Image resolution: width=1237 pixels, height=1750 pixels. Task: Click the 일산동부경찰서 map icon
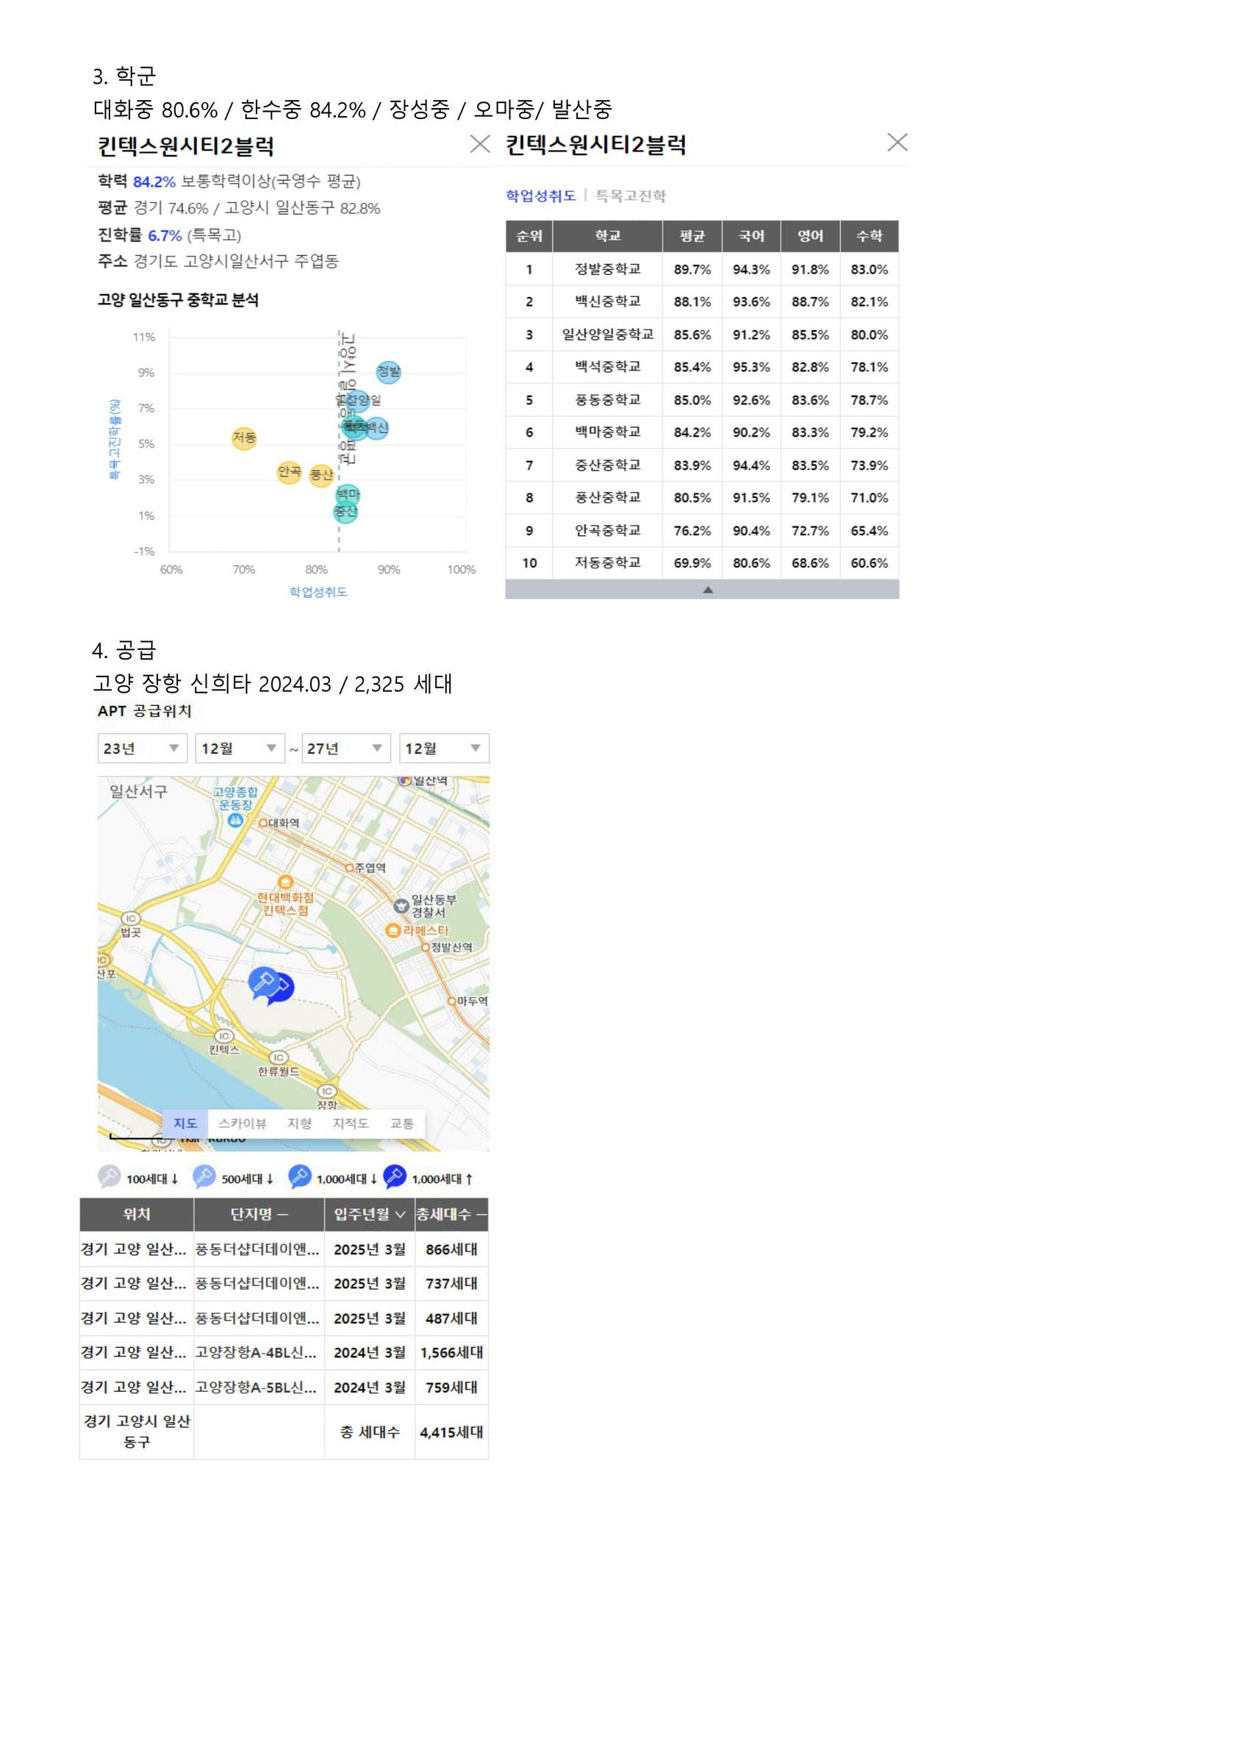point(401,905)
